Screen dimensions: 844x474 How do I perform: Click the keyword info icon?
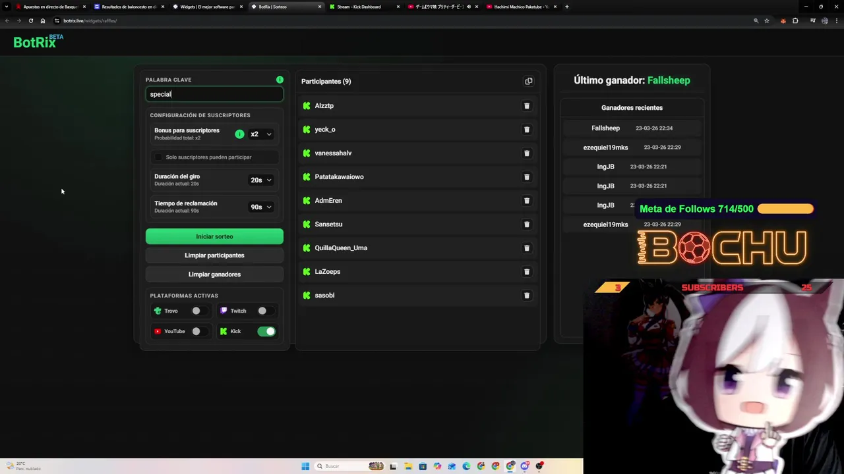click(x=280, y=80)
